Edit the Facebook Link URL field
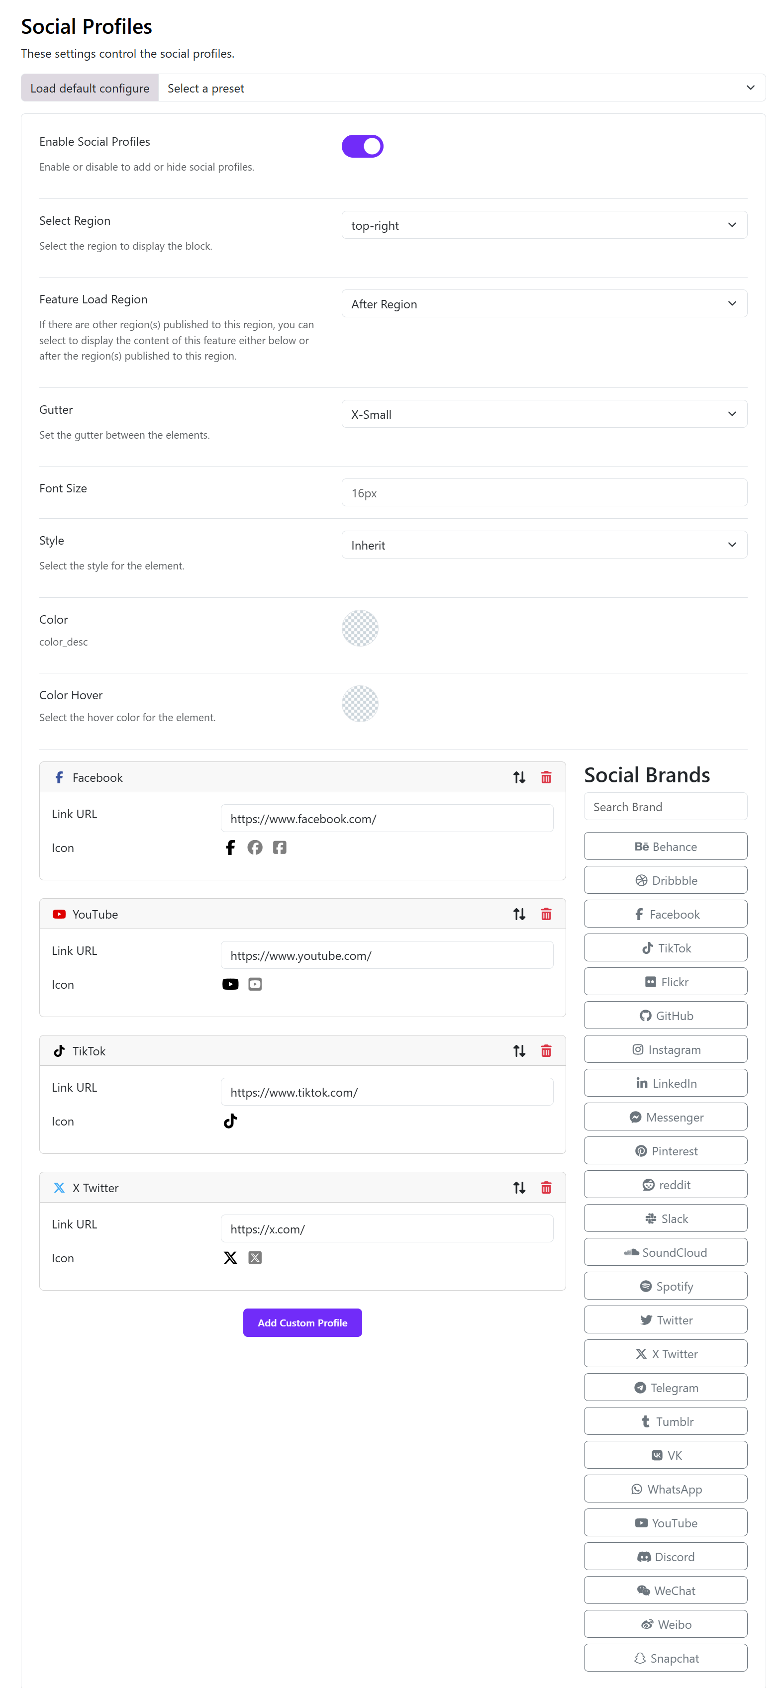Screen dimensions: 784x1688 387,819
